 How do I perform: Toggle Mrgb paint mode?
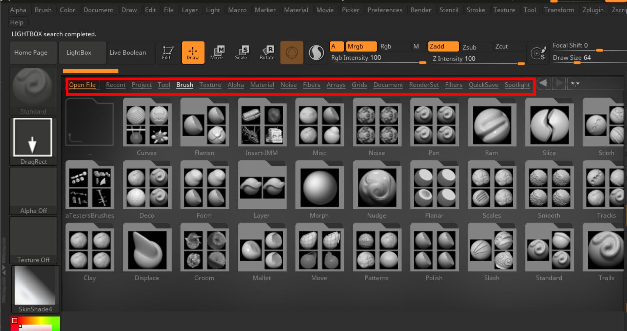361,46
